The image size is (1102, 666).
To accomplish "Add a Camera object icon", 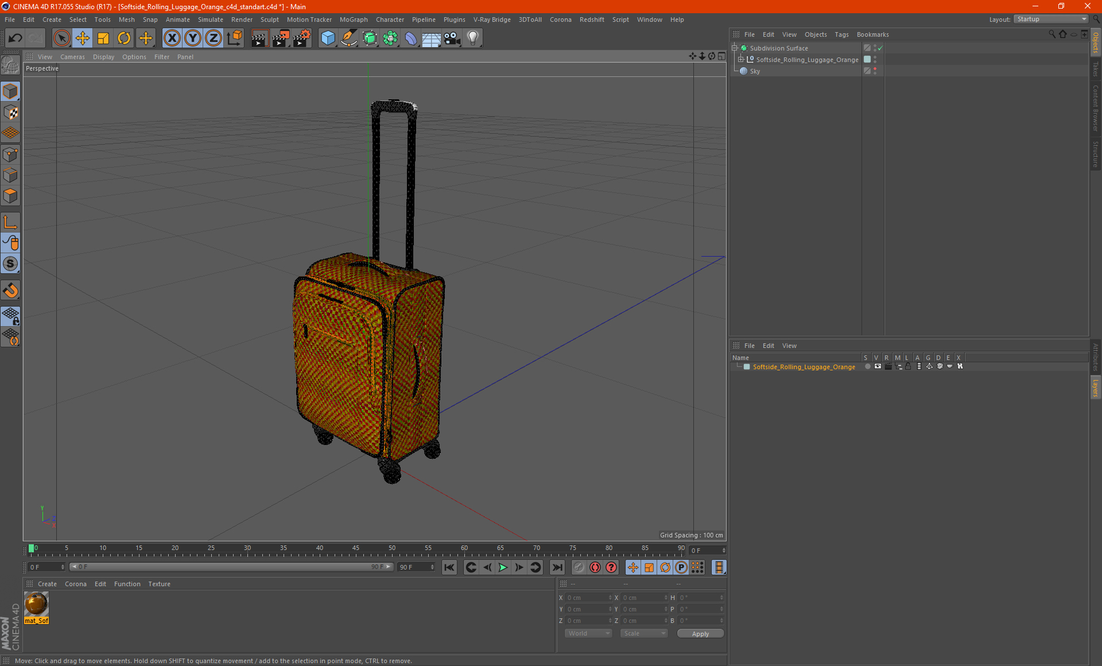I will click(x=452, y=38).
